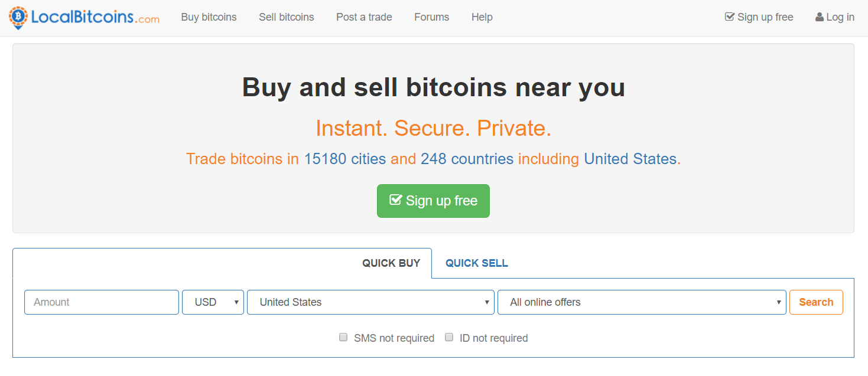Viewport: 868px width, 376px height.
Task: Open the USD currency dropdown
Action: [x=213, y=302]
